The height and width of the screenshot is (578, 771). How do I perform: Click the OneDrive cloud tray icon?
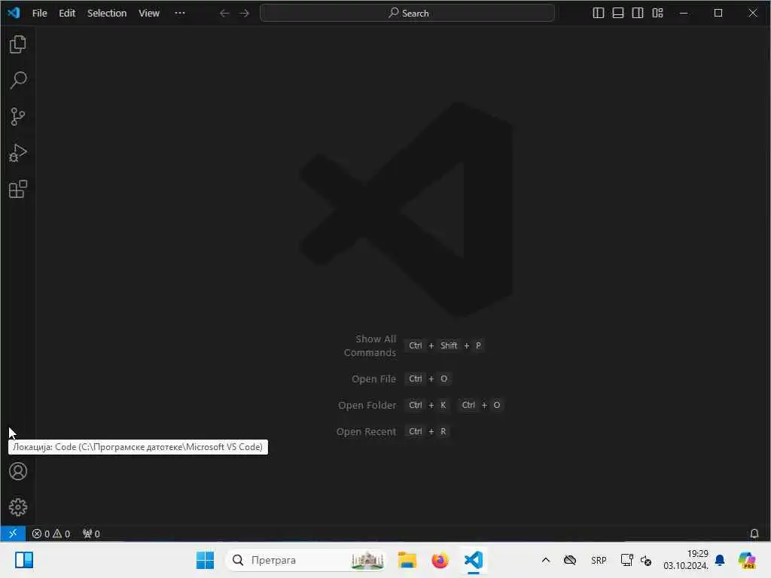tap(570, 560)
